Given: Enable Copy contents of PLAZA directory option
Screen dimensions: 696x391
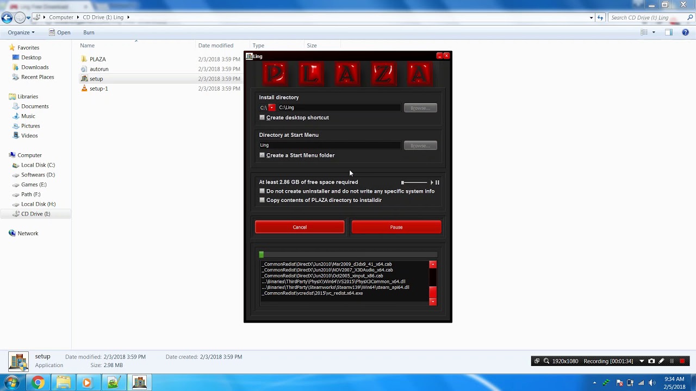Looking at the screenshot, I should pyautogui.click(x=262, y=200).
